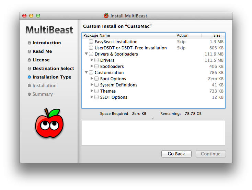This screenshot has width=252, height=190.
Task: Click inside the empty package description box
Action: [x=153, y=133]
